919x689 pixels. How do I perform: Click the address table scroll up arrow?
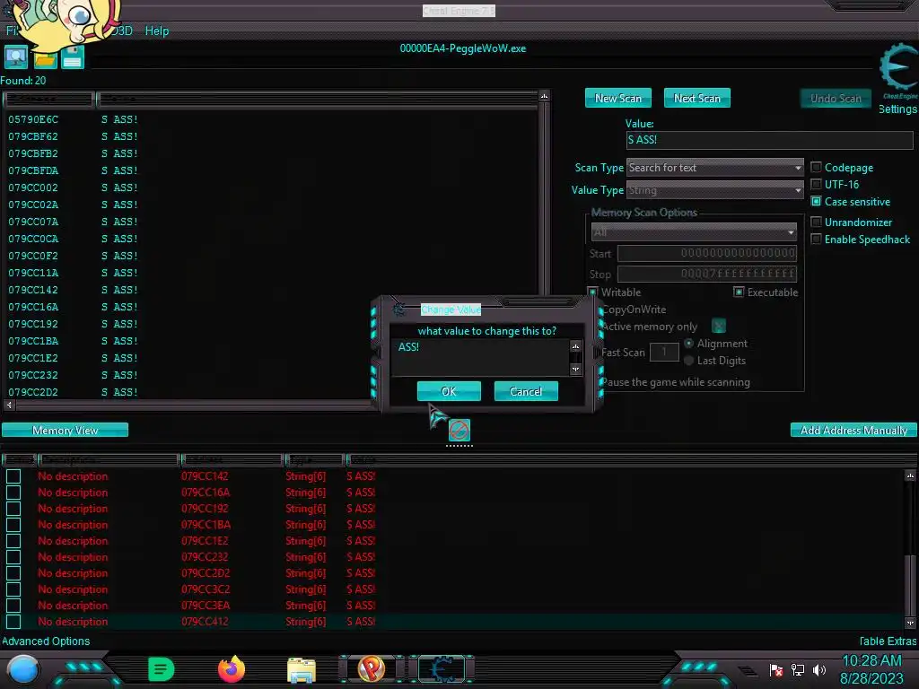click(910, 475)
